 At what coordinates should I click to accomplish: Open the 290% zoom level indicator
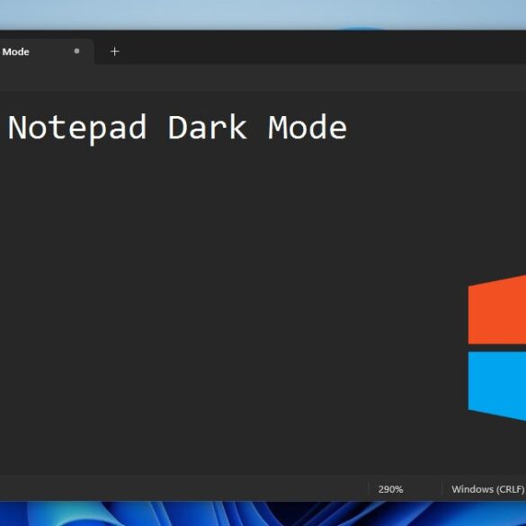pyautogui.click(x=390, y=489)
